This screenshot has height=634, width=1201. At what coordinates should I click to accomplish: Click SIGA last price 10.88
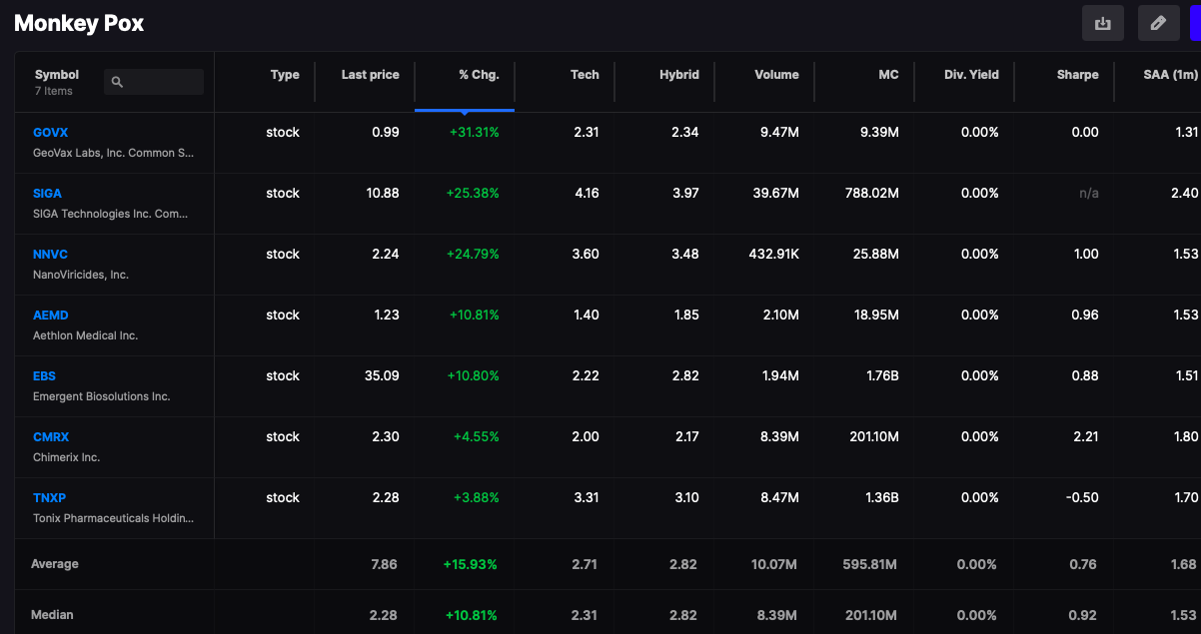coord(383,194)
